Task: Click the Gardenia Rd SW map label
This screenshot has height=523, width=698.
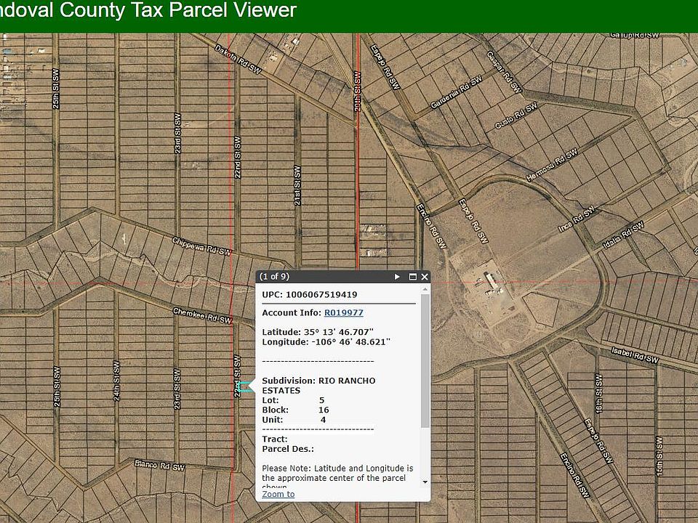Action: (x=457, y=92)
